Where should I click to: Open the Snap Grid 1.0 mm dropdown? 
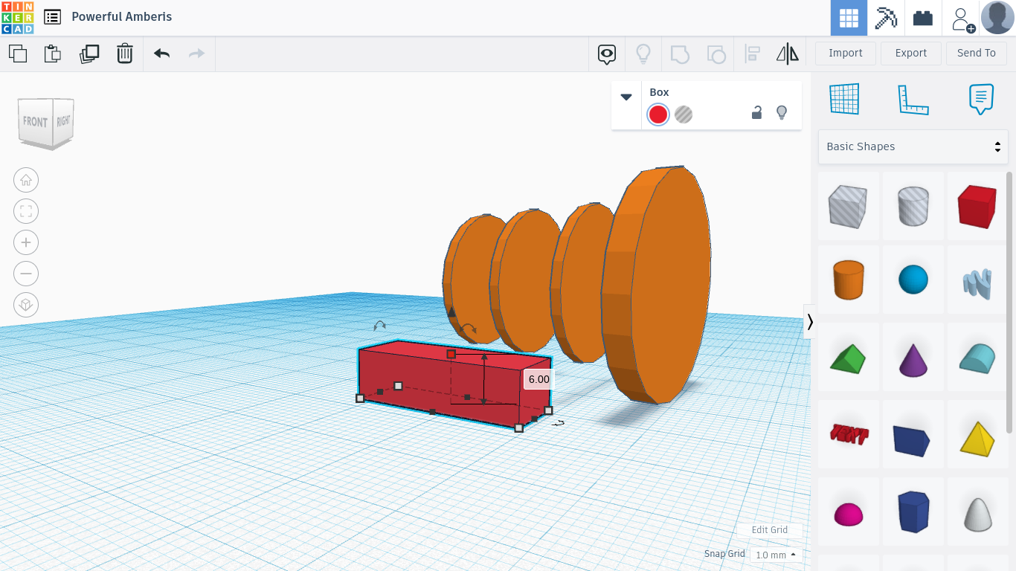click(x=774, y=555)
